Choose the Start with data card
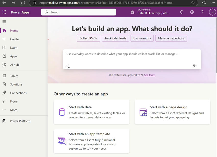Viewport: 217px width, 157px height. pos(91,112)
